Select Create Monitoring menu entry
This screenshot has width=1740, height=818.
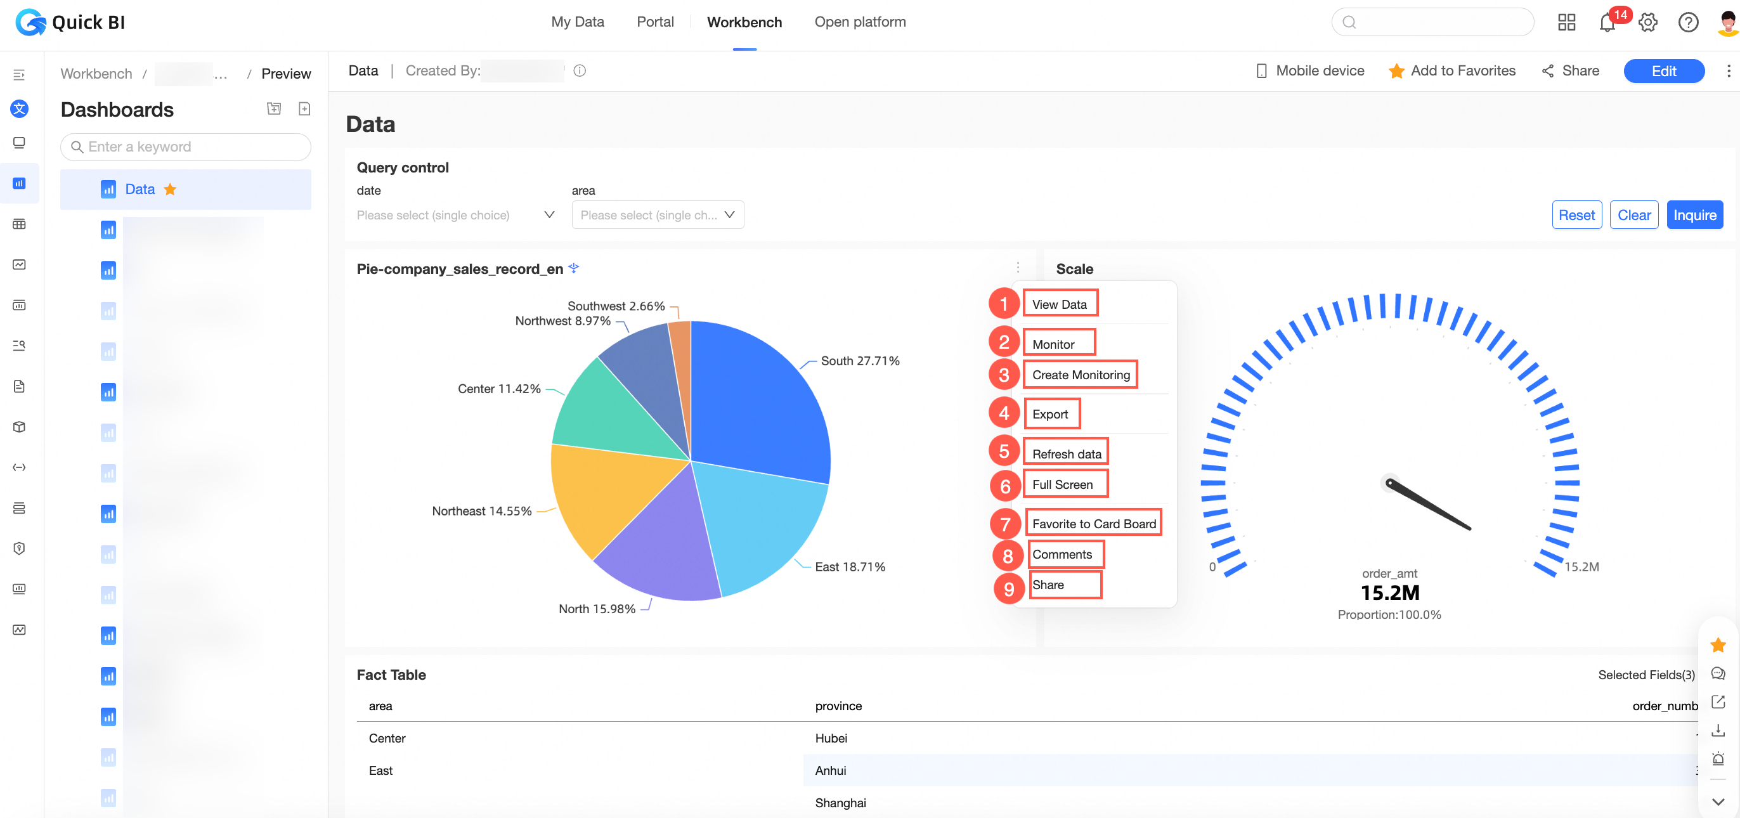(1081, 374)
